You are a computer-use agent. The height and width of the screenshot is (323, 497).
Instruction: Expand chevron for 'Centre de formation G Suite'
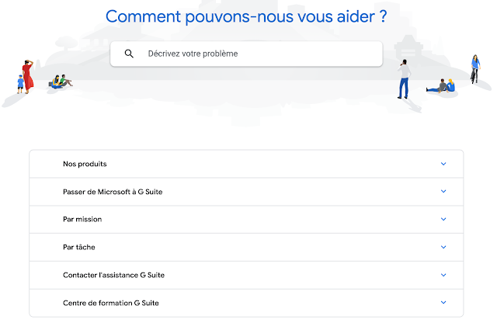click(x=443, y=303)
